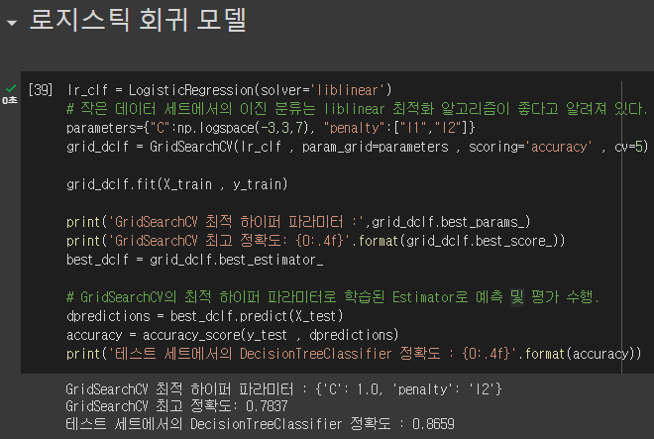Click the print line with best_score_

315,241
